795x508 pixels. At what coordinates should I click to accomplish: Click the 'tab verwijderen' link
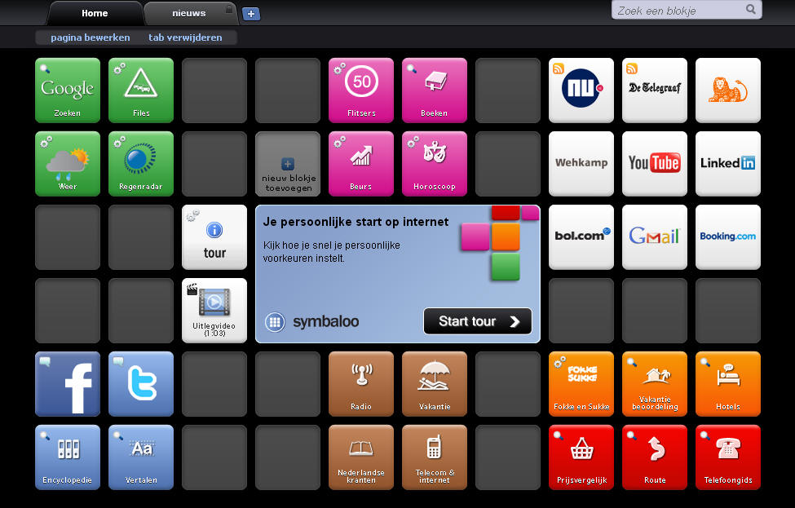(185, 38)
